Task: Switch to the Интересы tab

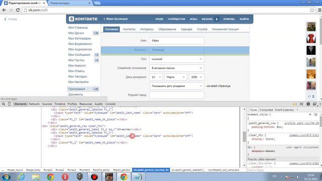Action: (x=147, y=29)
